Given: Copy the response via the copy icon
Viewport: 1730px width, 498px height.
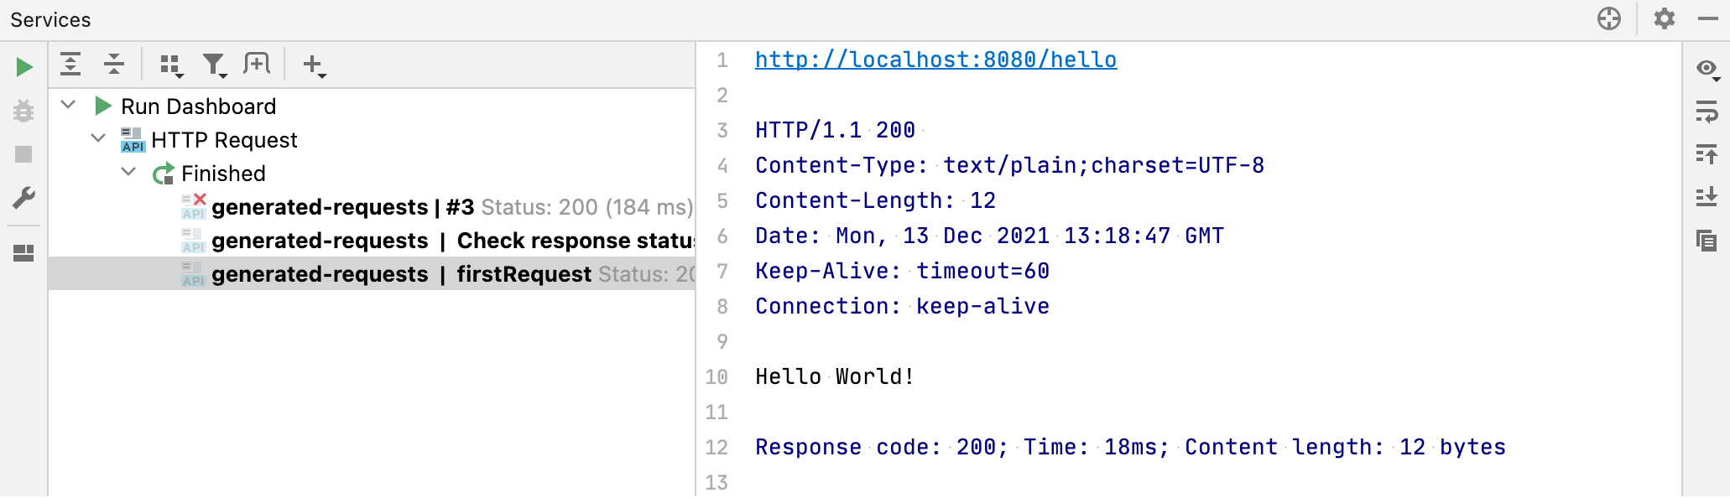Looking at the screenshot, I should click(1707, 241).
